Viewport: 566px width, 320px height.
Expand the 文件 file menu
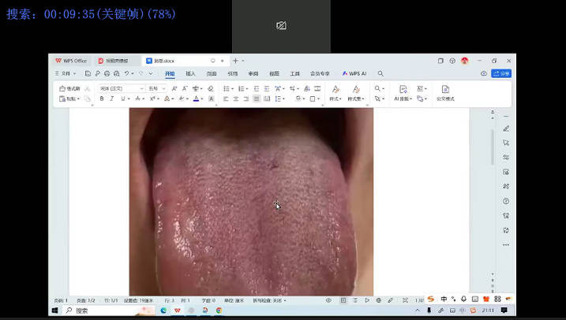(x=65, y=73)
